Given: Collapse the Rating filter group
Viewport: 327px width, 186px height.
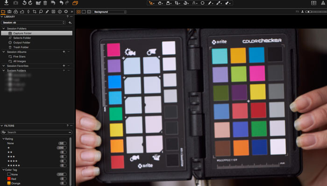Looking at the screenshot, I should click(3, 139).
